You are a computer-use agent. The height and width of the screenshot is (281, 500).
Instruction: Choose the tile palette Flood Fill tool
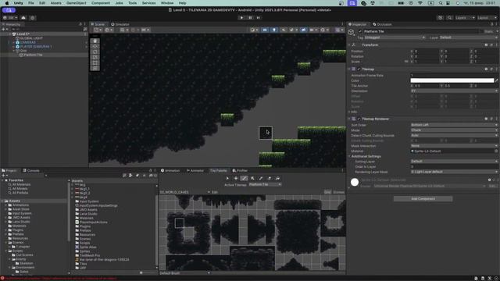(x=277, y=179)
